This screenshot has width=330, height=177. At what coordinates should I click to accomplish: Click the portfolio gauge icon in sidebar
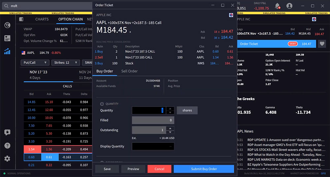(x=7, y=25)
